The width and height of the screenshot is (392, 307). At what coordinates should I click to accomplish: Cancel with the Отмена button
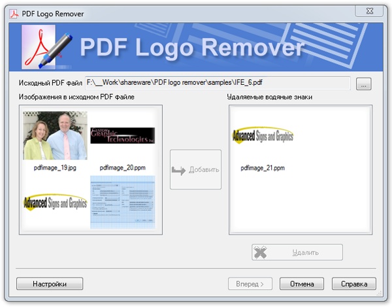point(301,283)
